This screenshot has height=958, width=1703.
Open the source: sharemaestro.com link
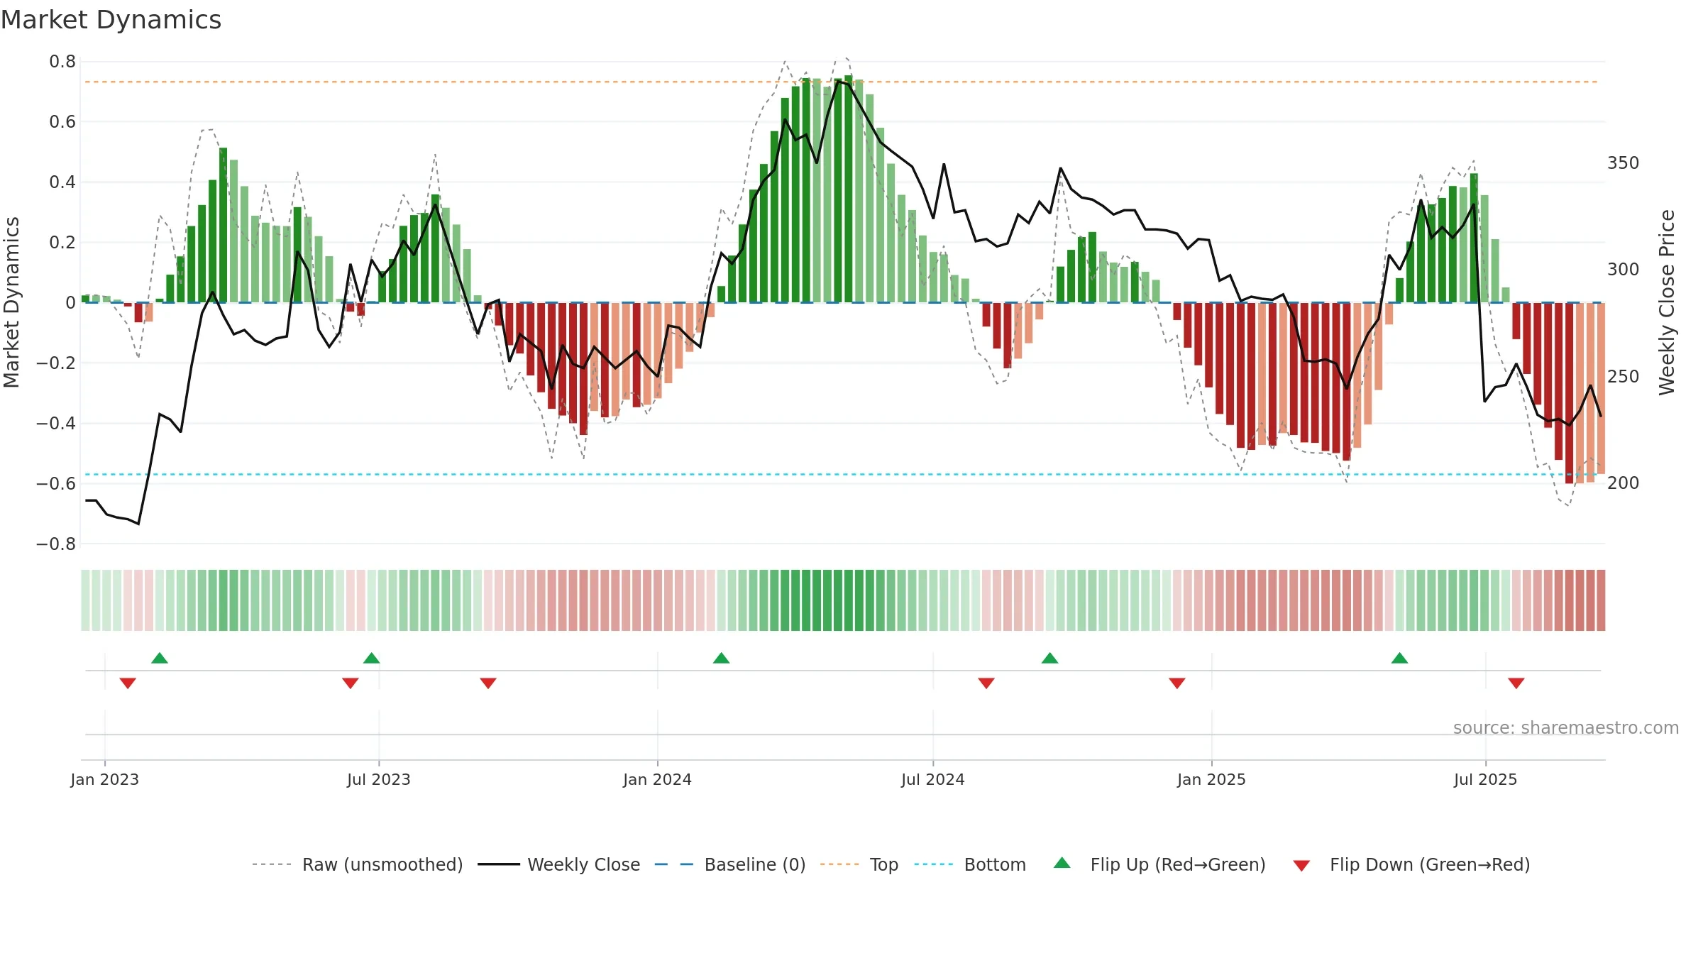coord(1566,727)
